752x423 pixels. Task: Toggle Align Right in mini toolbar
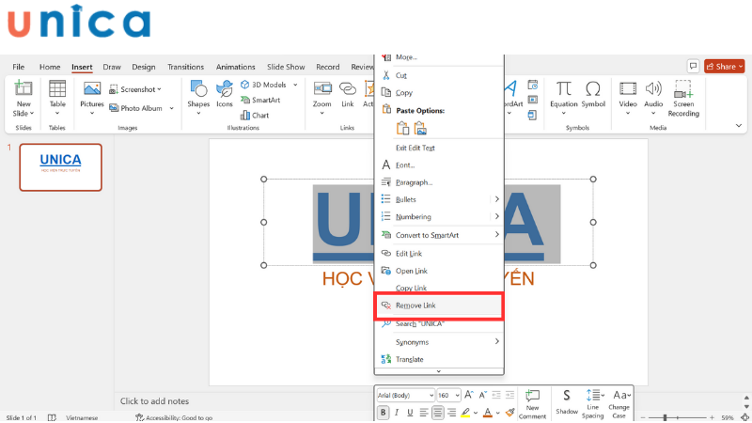[451, 413]
